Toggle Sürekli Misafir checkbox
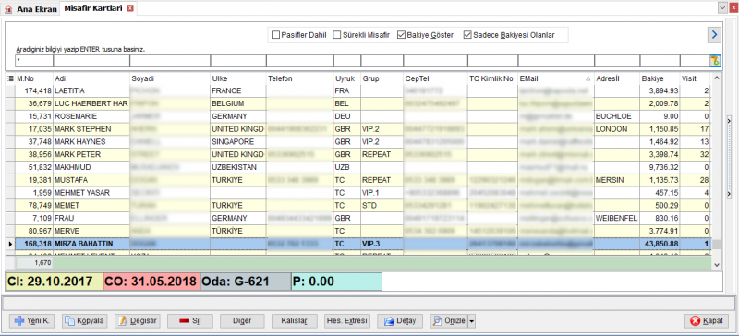 (336, 35)
